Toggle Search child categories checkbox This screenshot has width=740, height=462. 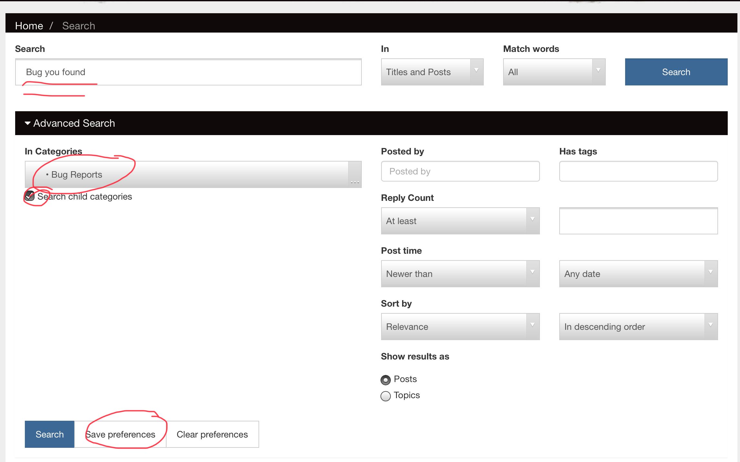(30, 196)
